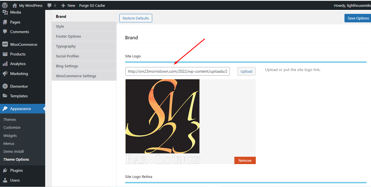This screenshot has width=371, height=187.
Task: Open the Demo Install submenu item
Action: pyautogui.click(x=14, y=151)
